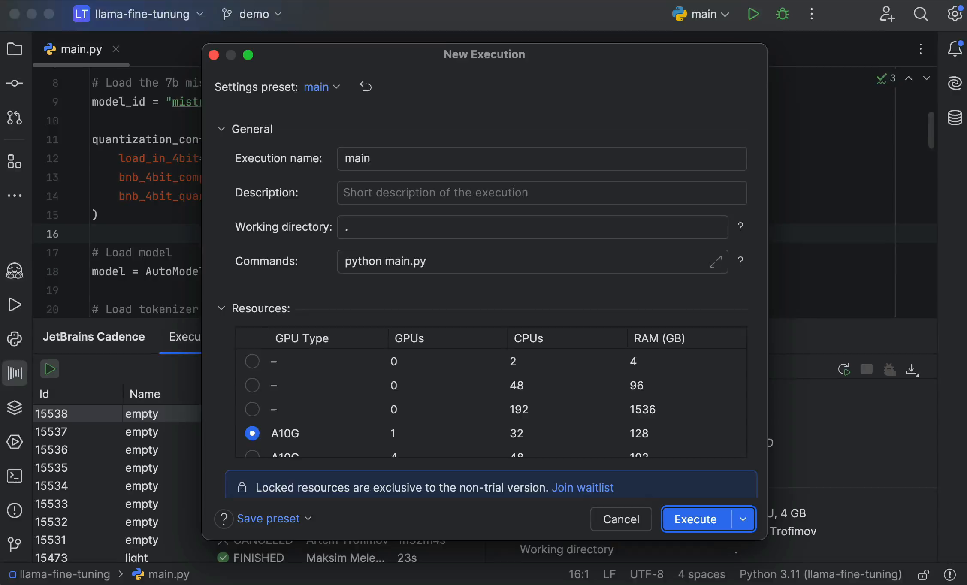967x585 pixels.
Task: Open IDE settings gear
Action: coord(954,14)
